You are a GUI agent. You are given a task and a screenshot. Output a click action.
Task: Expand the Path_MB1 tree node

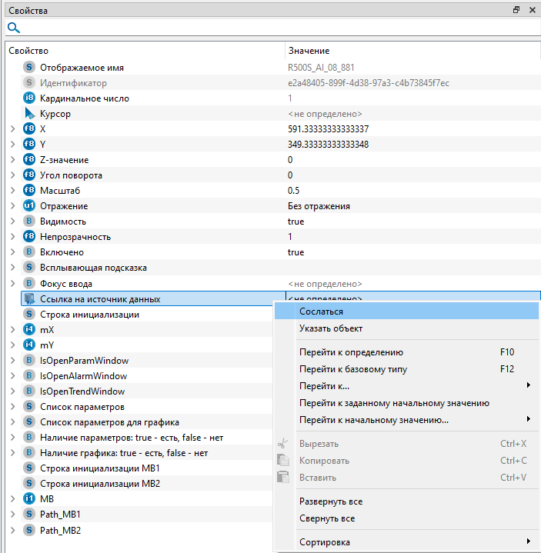[12, 515]
